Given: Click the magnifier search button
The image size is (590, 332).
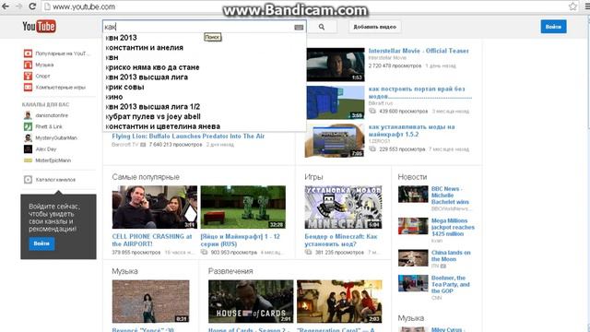Looking at the screenshot, I should (322, 27).
